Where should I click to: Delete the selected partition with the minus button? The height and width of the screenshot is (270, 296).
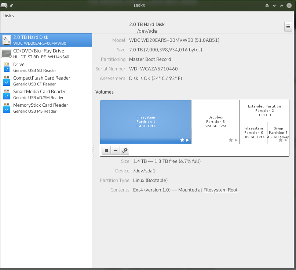pyautogui.click(x=115, y=150)
